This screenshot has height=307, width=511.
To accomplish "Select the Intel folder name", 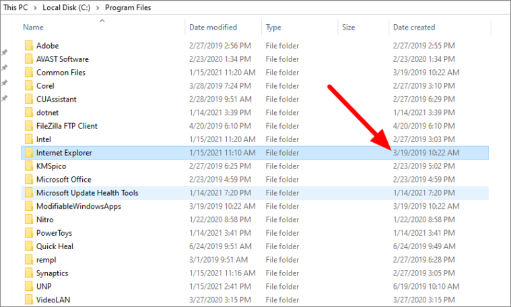I will click(x=43, y=139).
